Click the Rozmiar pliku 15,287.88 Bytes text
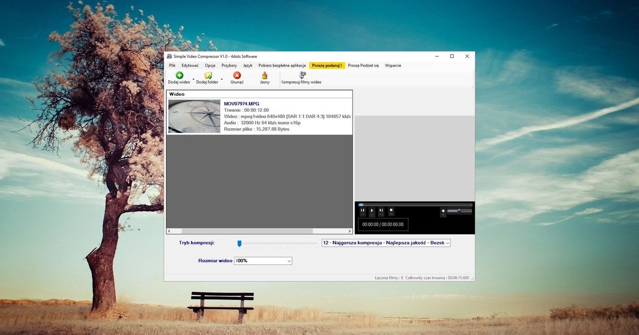639x335 pixels. (x=257, y=129)
